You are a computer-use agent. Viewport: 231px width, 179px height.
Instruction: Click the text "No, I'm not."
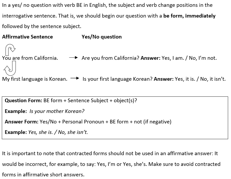(x=203, y=58)
